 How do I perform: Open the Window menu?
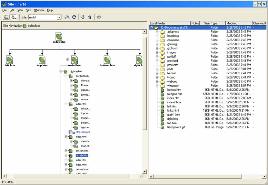(x=39, y=10)
